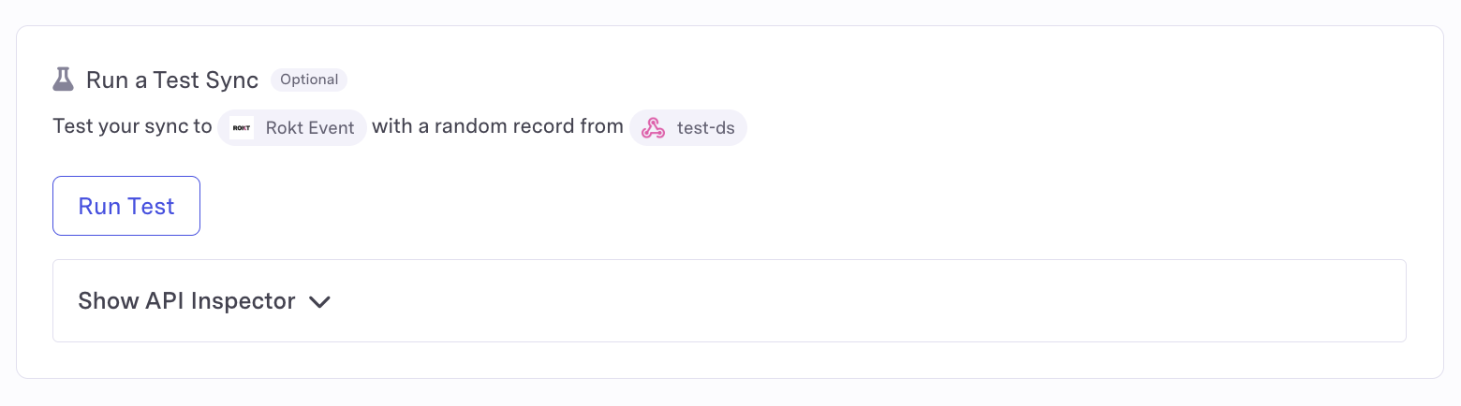Click the Run Test button
This screenshot has height=406, width=1461.
(x=126, y=206)
